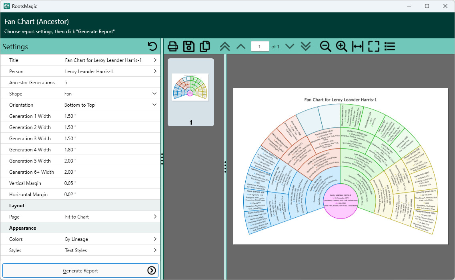Jump to first page with double up arrows
The width and height of the screenshot is (455, 280).
(225, 46)
